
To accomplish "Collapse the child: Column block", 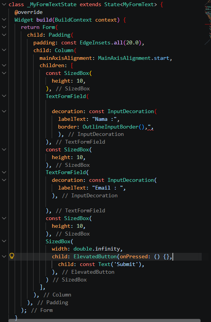I will 4,50.
